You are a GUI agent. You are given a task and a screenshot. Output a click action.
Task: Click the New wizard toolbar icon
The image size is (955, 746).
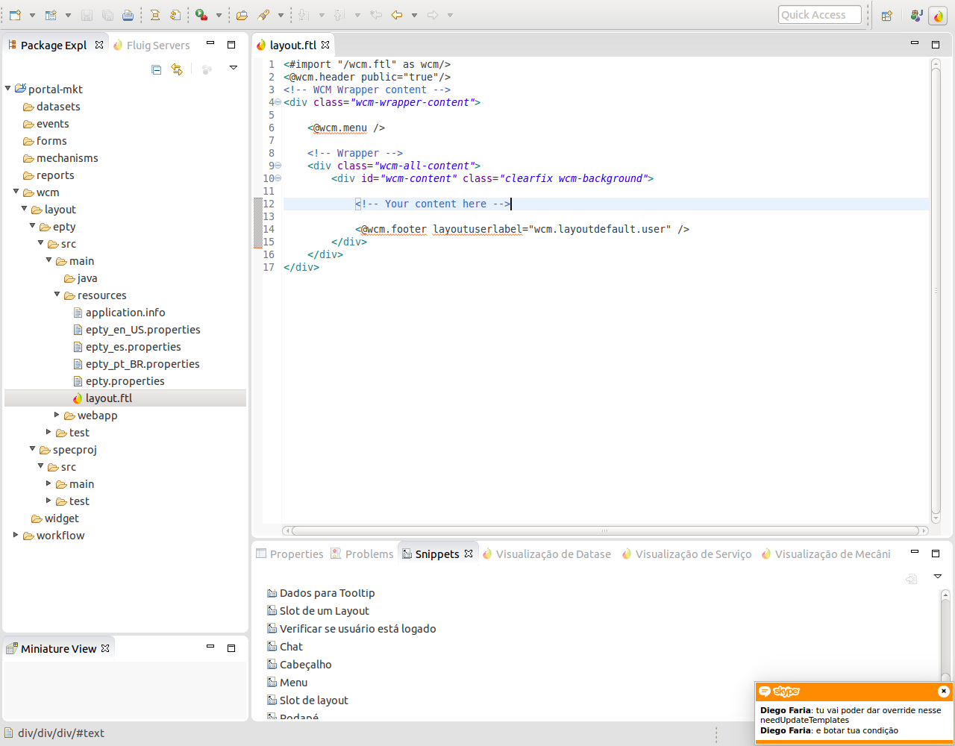(15, 15)
